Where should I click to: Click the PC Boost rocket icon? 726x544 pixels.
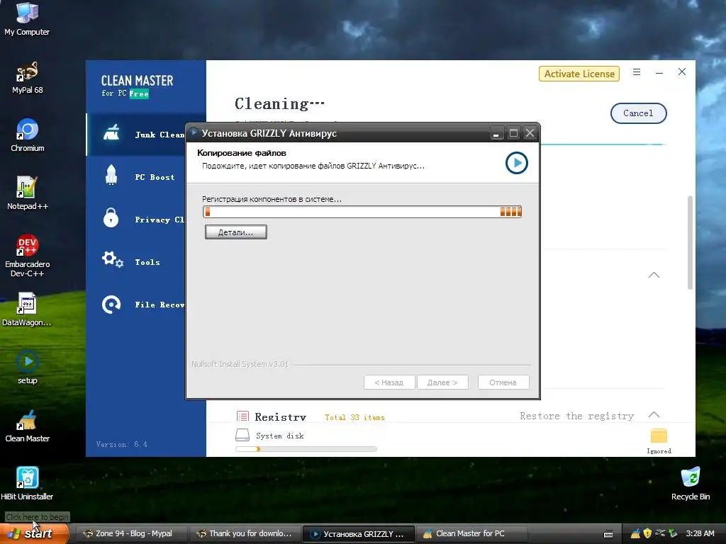pyautogui.click(x=111, y=175)
